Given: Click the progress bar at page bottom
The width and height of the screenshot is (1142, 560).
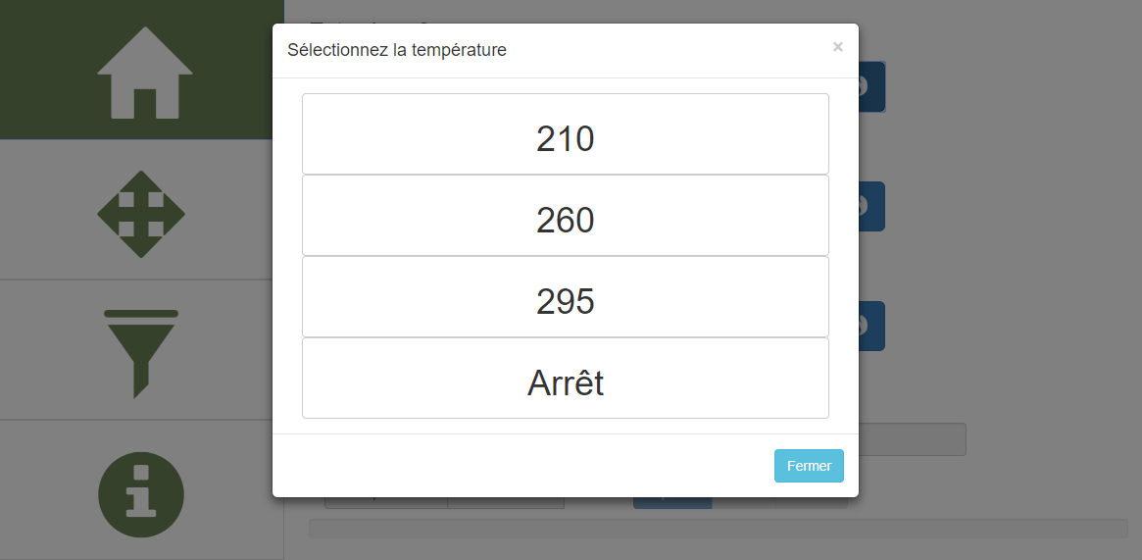Looking at the screenshot, I should pyautogui.click(x=718, y=529).
